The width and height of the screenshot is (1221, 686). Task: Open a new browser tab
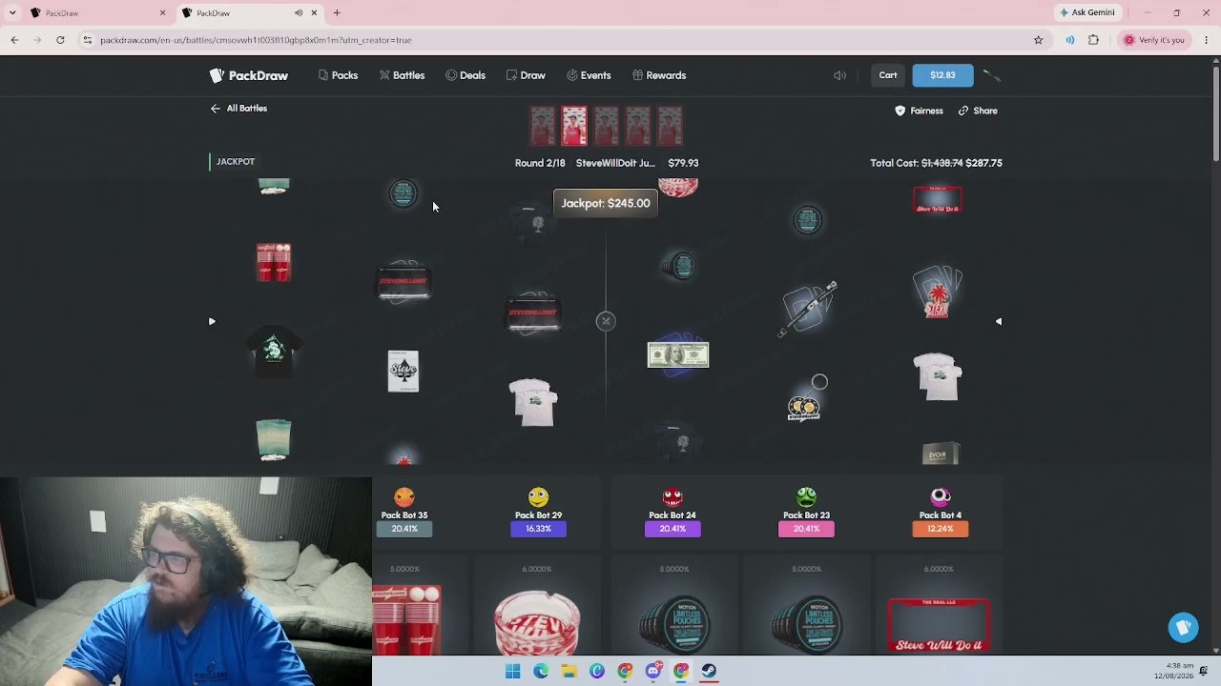[337, 12]
